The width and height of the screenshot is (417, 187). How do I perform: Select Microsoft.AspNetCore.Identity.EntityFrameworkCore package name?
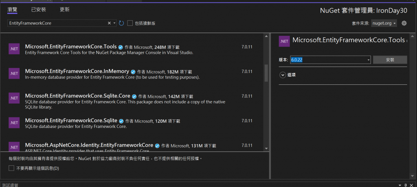pyautogui.click(x=89, y=145)
